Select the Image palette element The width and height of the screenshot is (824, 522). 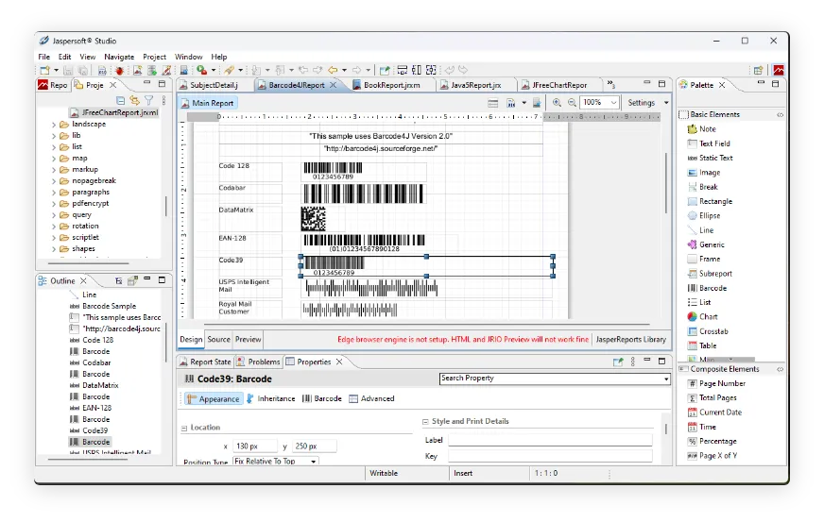tap(704, 172)
